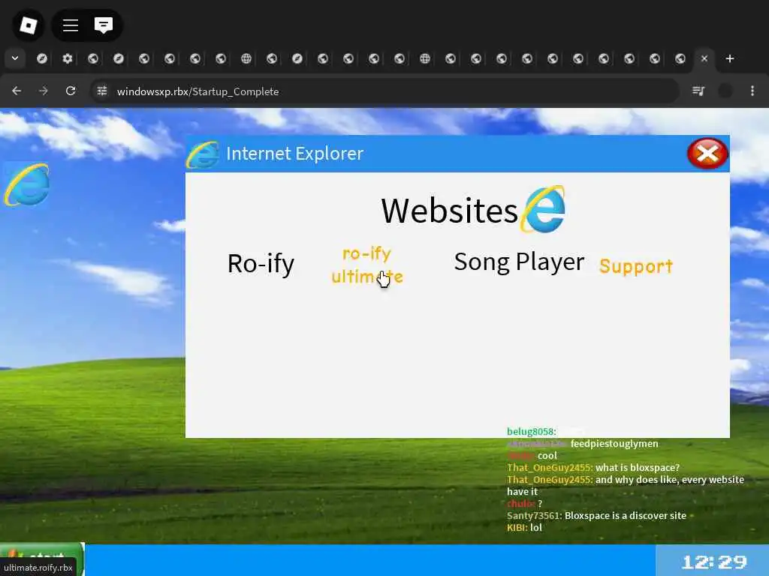769x576 pixels.
Task: Open the Ro-ify website
Action: click(x=261, y=263)
